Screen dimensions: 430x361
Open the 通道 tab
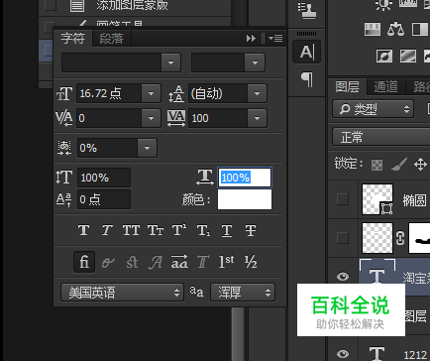[385, 87]
